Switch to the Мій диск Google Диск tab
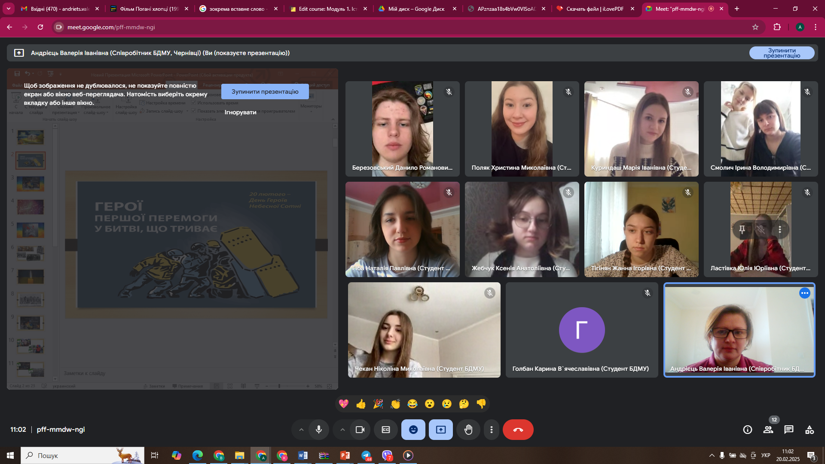Image resolution: width=825 pixels, height=464 pixels. pos(417,9)
